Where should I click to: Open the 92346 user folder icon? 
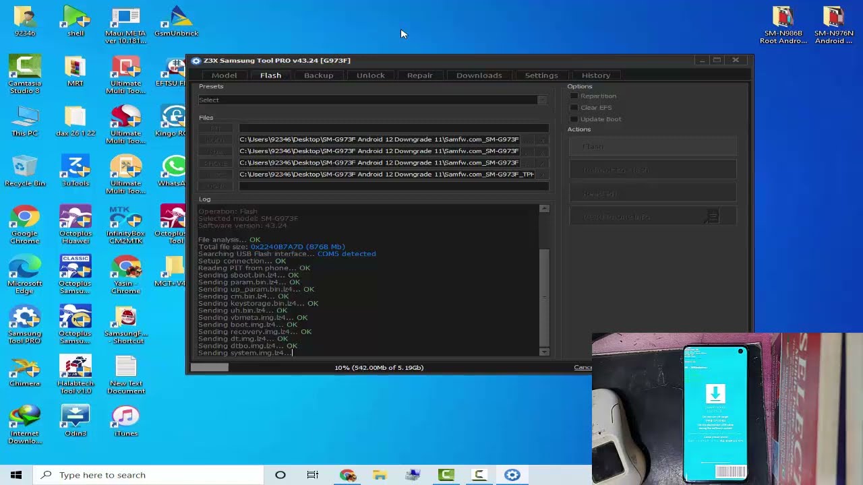(x=25, y=20)
